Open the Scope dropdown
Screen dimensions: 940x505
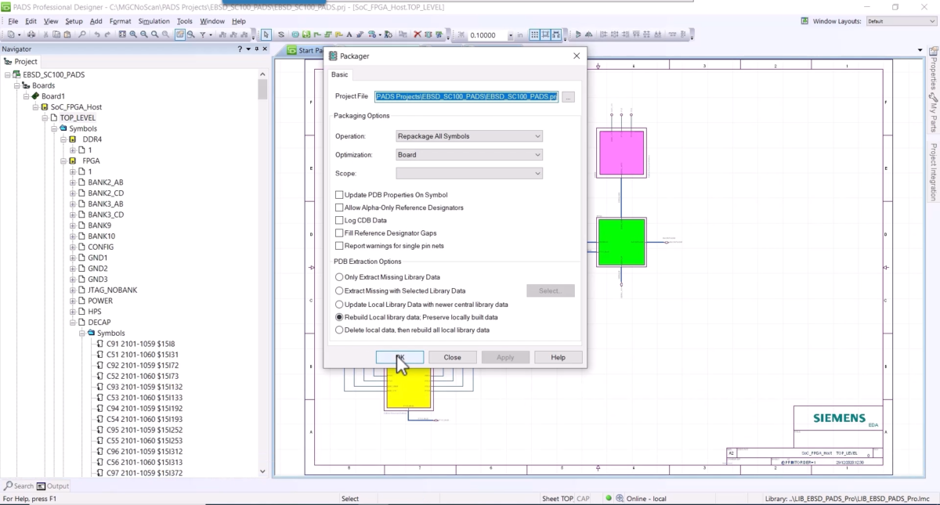[x=469, y=173]
